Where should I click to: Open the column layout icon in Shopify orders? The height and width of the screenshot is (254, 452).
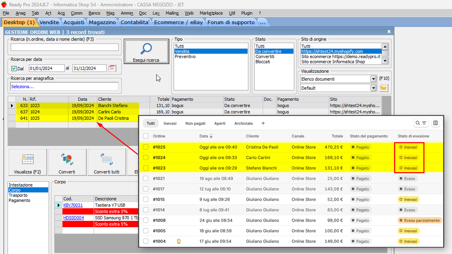(435, 123)
